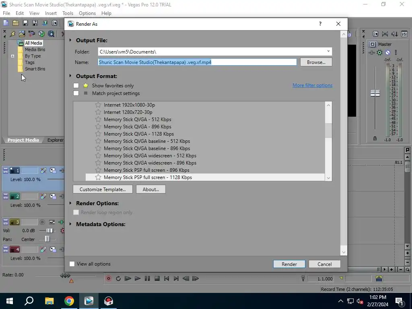Open the Options menu
This screenshot has height=309, width=412.
click(87, 13)
